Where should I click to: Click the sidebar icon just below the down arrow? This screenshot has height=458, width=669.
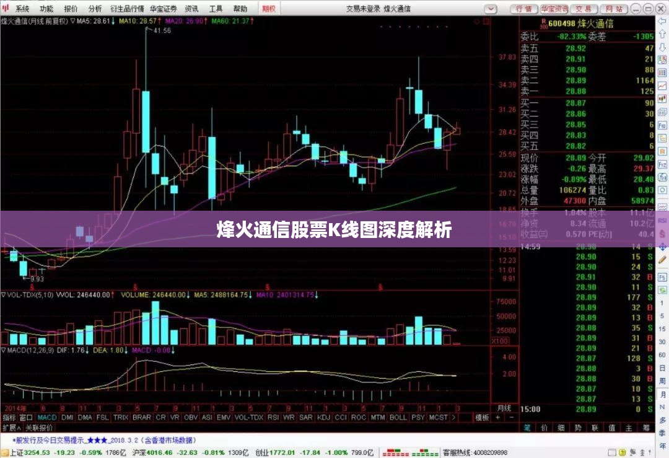pos(662,59)
